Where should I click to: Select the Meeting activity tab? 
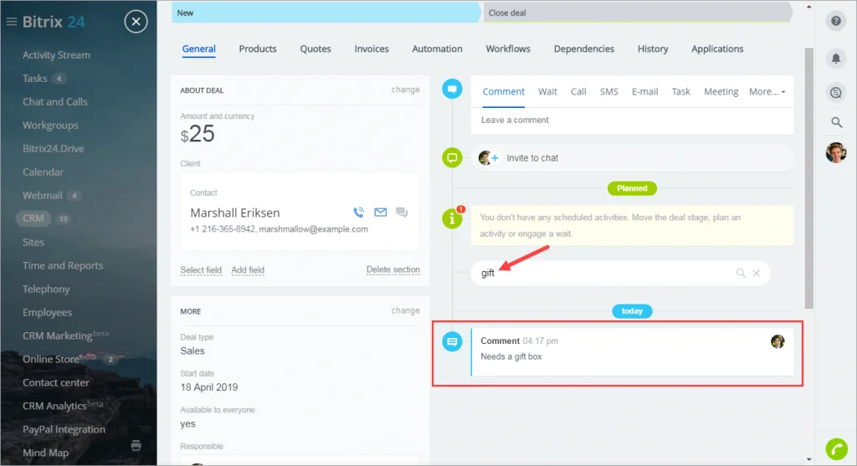click(x=721, y=92)
